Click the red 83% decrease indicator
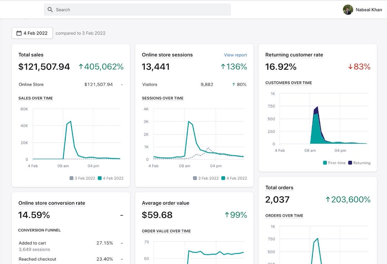Viewport: 387px width, 264px height. pos(359,67)
